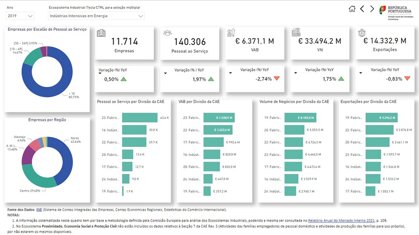Expand Variação YoY arrow on Pessoal ao Serviço card
Image resolution: width=419 pixels, height=235 pixels.
166,73
